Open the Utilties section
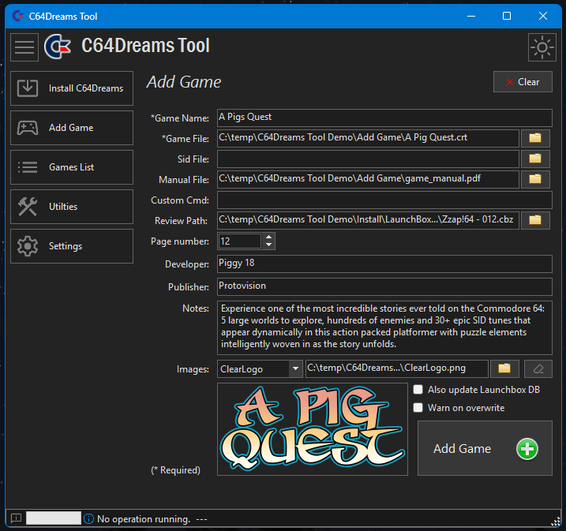 coord(72,207)
